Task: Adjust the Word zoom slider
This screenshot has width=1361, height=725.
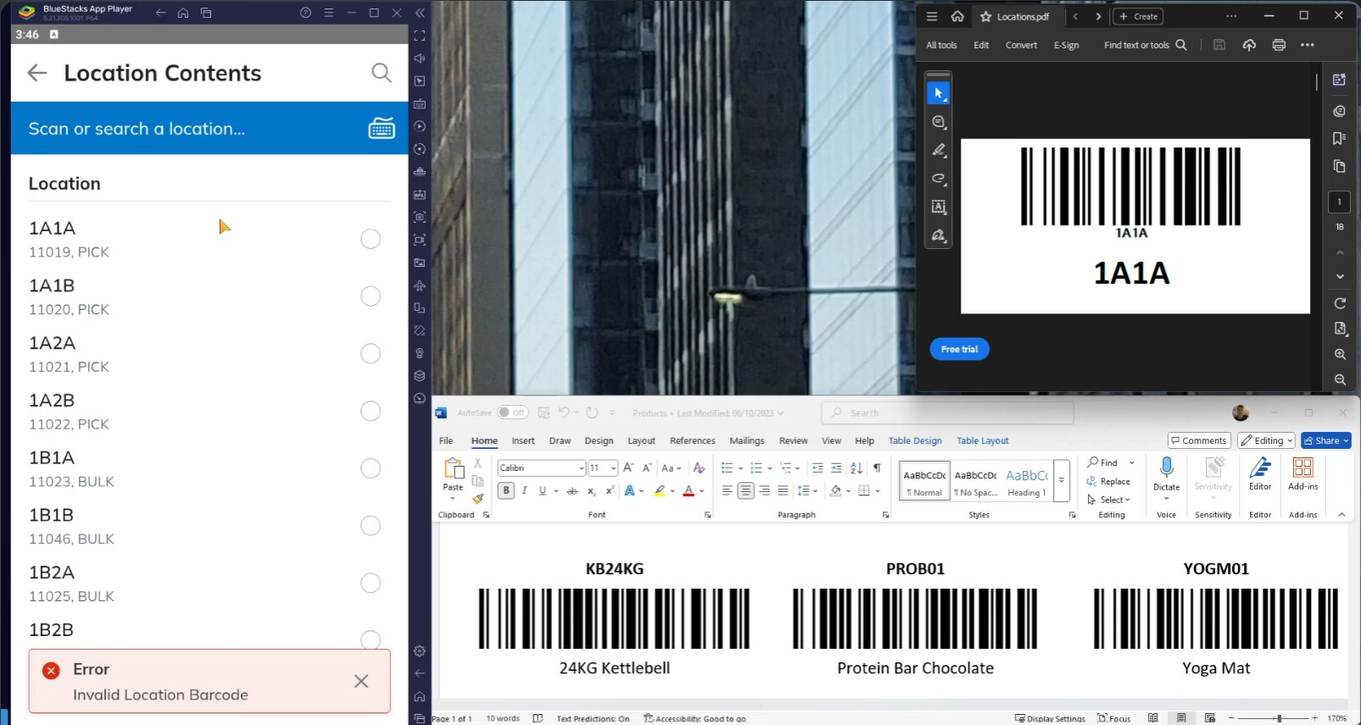Action: pyautogui.click(x=1279, y=718)
